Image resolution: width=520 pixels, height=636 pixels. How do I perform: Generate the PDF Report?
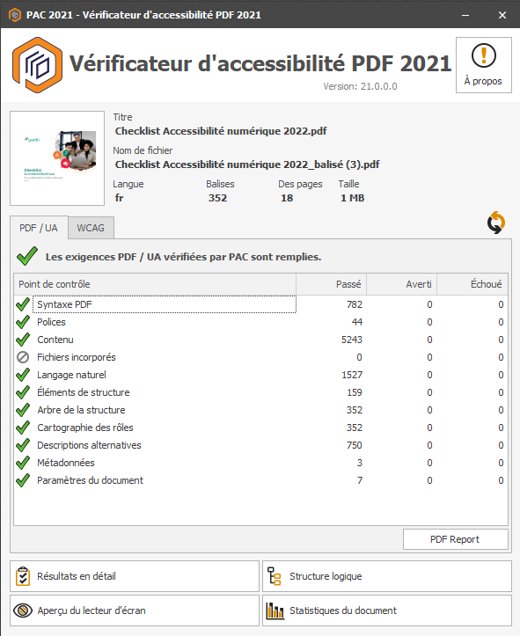pyautogui.click(x=455, y=539)
